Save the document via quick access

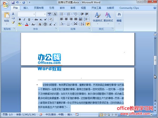[x=13, y=3]
